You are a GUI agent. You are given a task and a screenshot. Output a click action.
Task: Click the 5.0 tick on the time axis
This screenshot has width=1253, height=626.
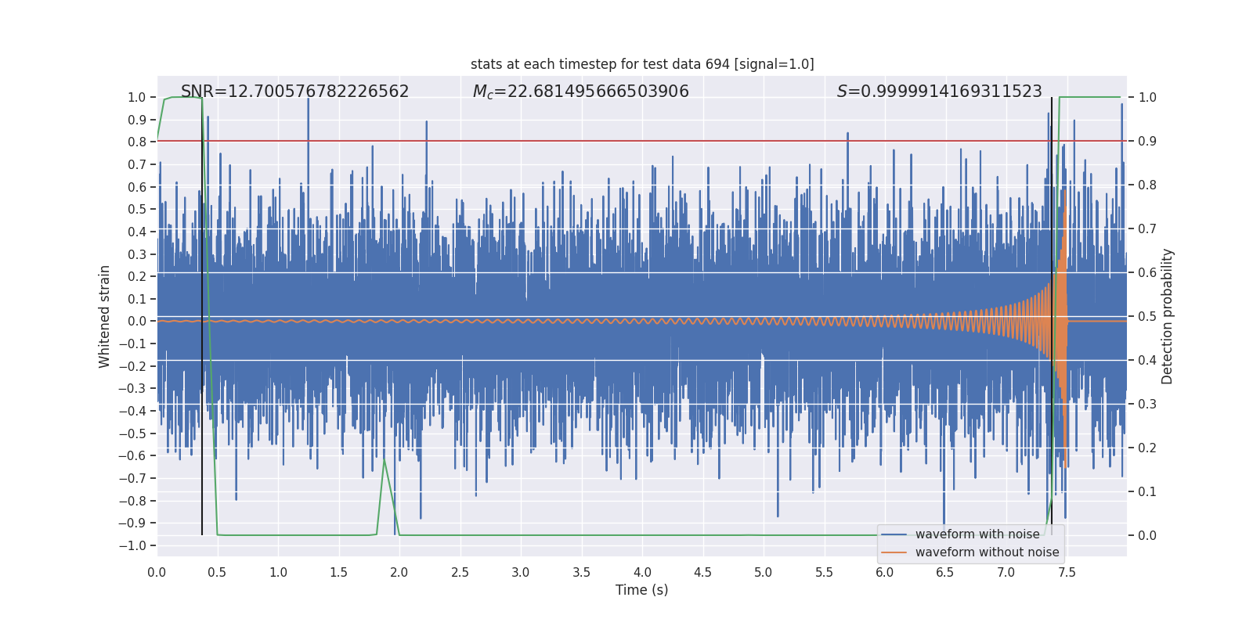pyautogui.click(x=764, y=573)
